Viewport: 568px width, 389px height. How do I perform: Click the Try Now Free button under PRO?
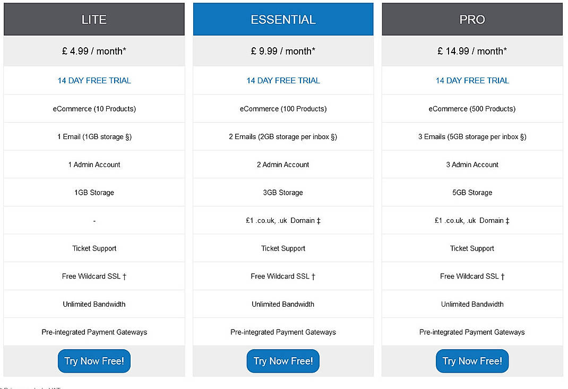[472, 361]
